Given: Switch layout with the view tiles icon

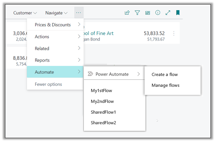Looking at the screenshot, I should point(148,13).
